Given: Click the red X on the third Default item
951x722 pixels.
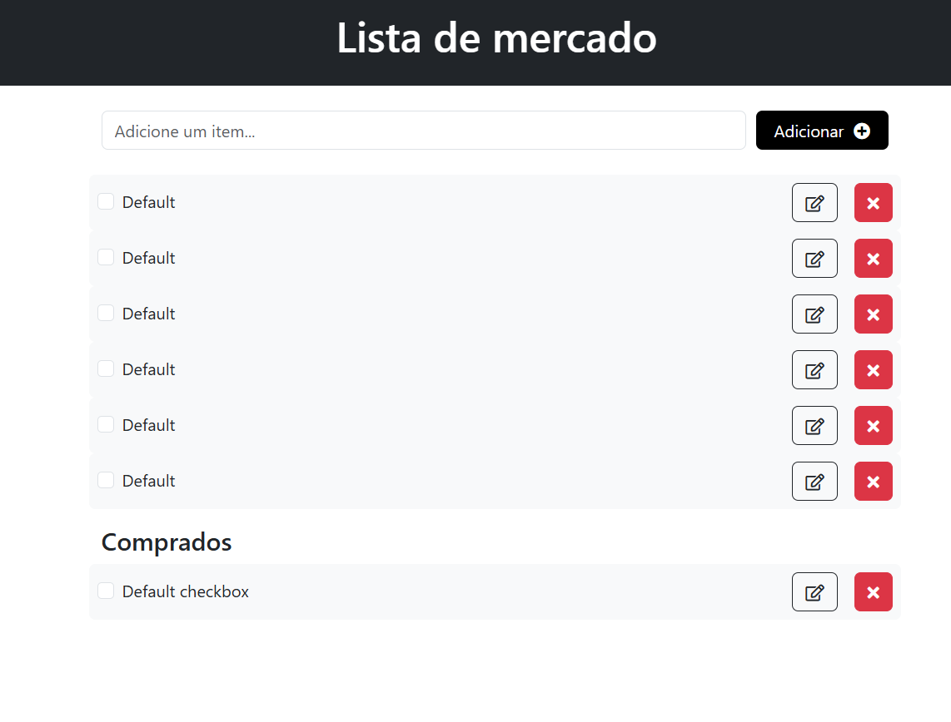Looking at the screenshot, I should 873,314.
